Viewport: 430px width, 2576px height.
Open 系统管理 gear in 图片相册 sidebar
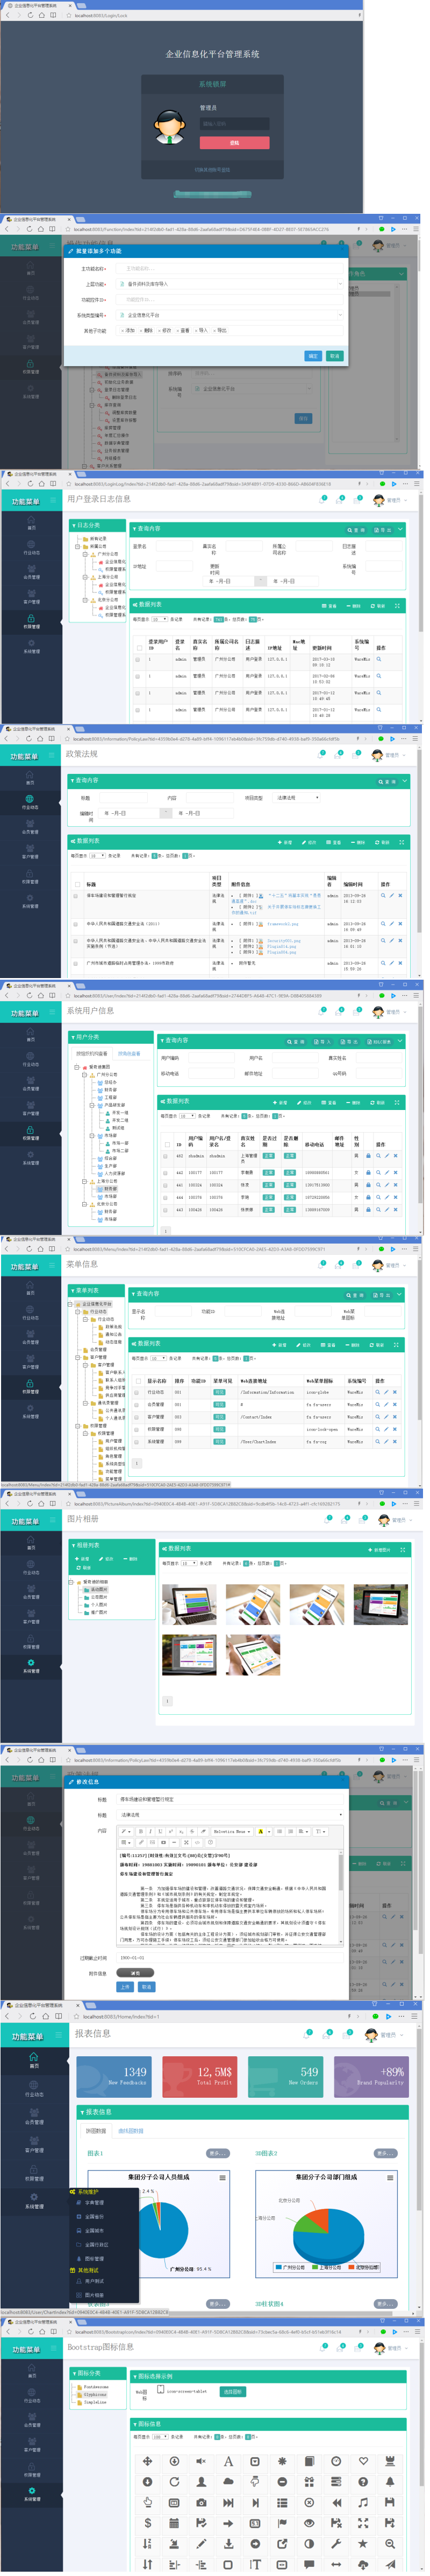click(x=31, y=1664)
